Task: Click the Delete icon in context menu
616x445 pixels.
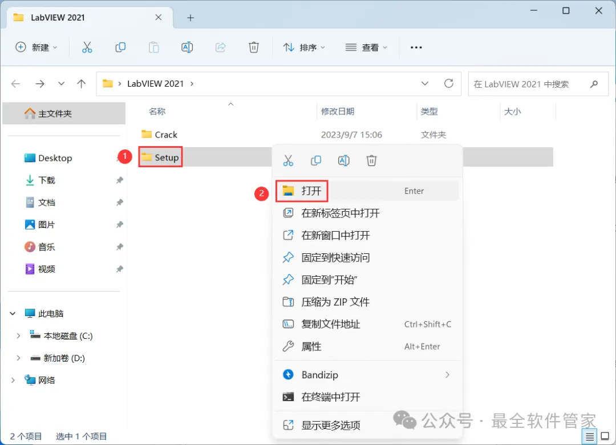Action: [x=371, y=160]
